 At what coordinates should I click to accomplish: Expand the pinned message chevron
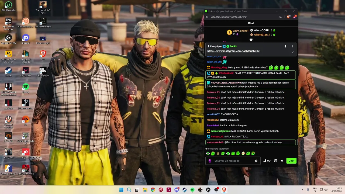click(292, 52)
